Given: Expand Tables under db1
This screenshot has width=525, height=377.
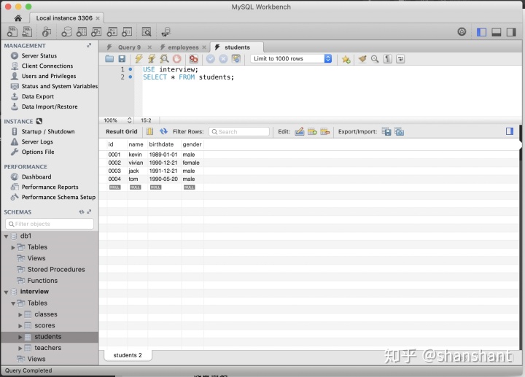Looking at the screenshot, I should coord(13,247).
